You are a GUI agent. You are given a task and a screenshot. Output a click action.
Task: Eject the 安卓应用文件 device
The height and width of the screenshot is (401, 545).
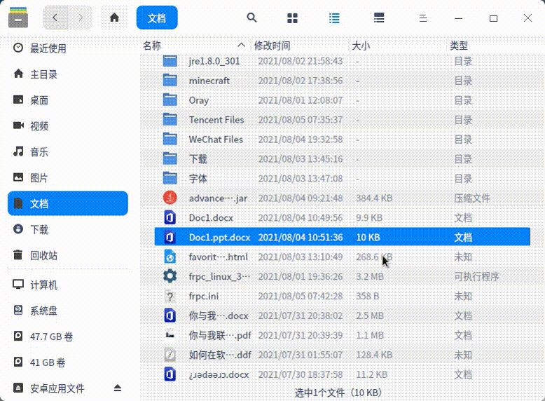[x=118, y=388]
